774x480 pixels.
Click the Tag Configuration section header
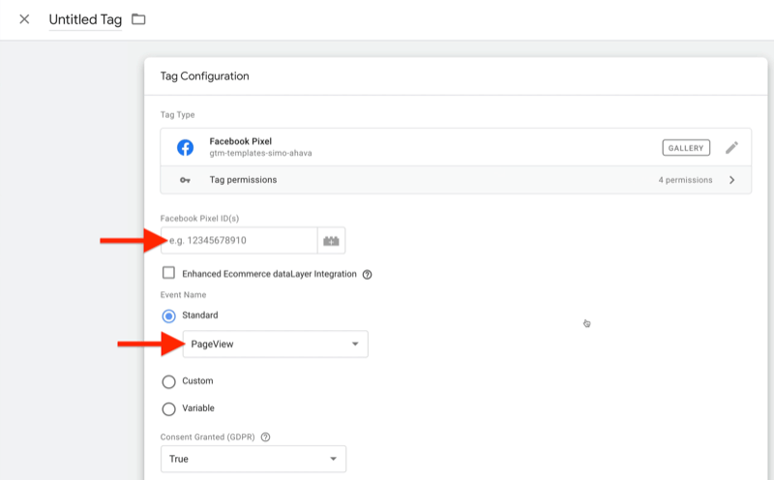click(204, 75)
